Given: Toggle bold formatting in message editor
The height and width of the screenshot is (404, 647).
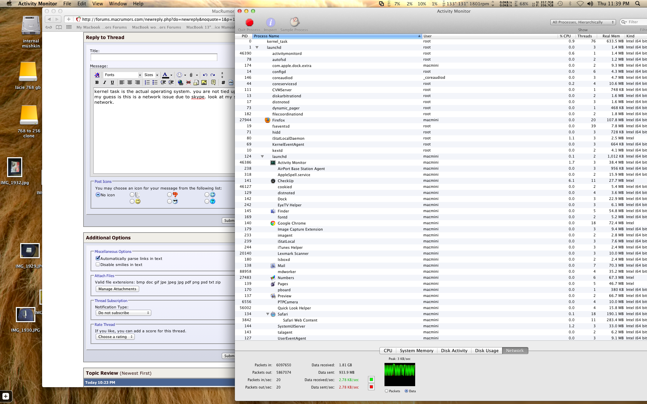Looking at the screenshot, I should [97, 82].
